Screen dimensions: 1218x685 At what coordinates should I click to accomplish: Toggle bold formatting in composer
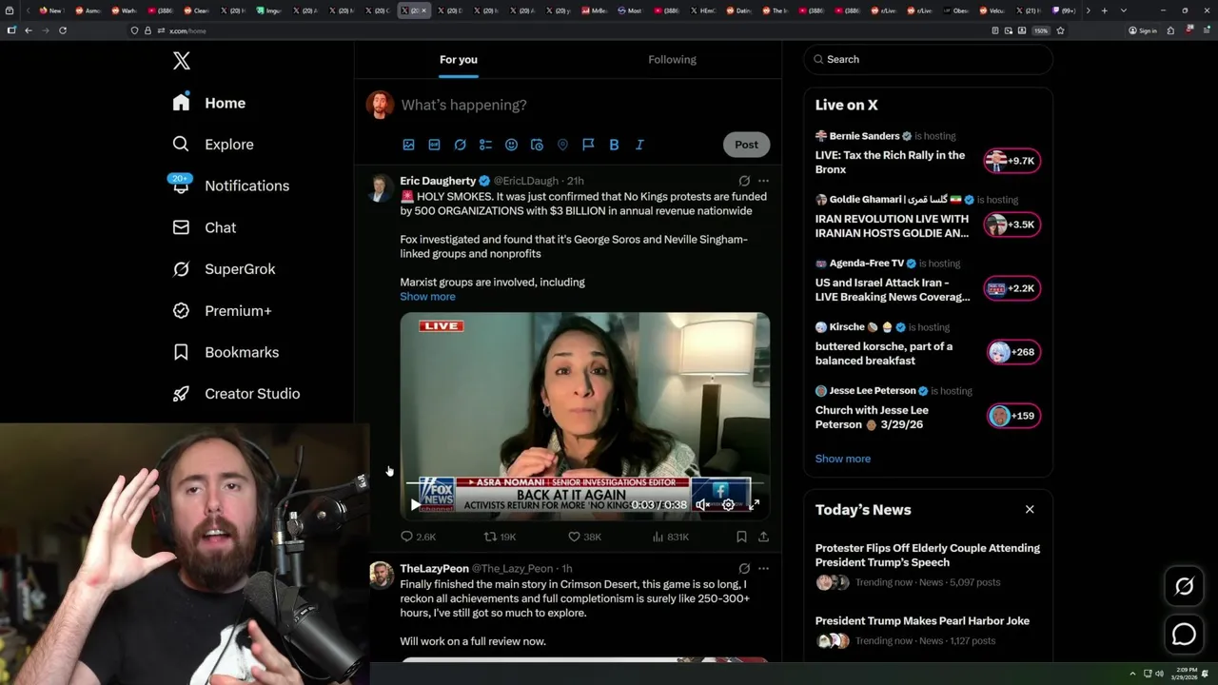[x=614, y=145]
